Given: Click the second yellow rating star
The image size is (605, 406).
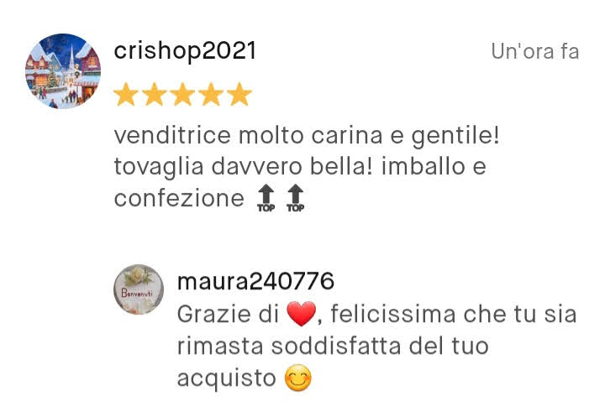Looking at the screenshot, I should pyautogui.click(x=155, y=95).
